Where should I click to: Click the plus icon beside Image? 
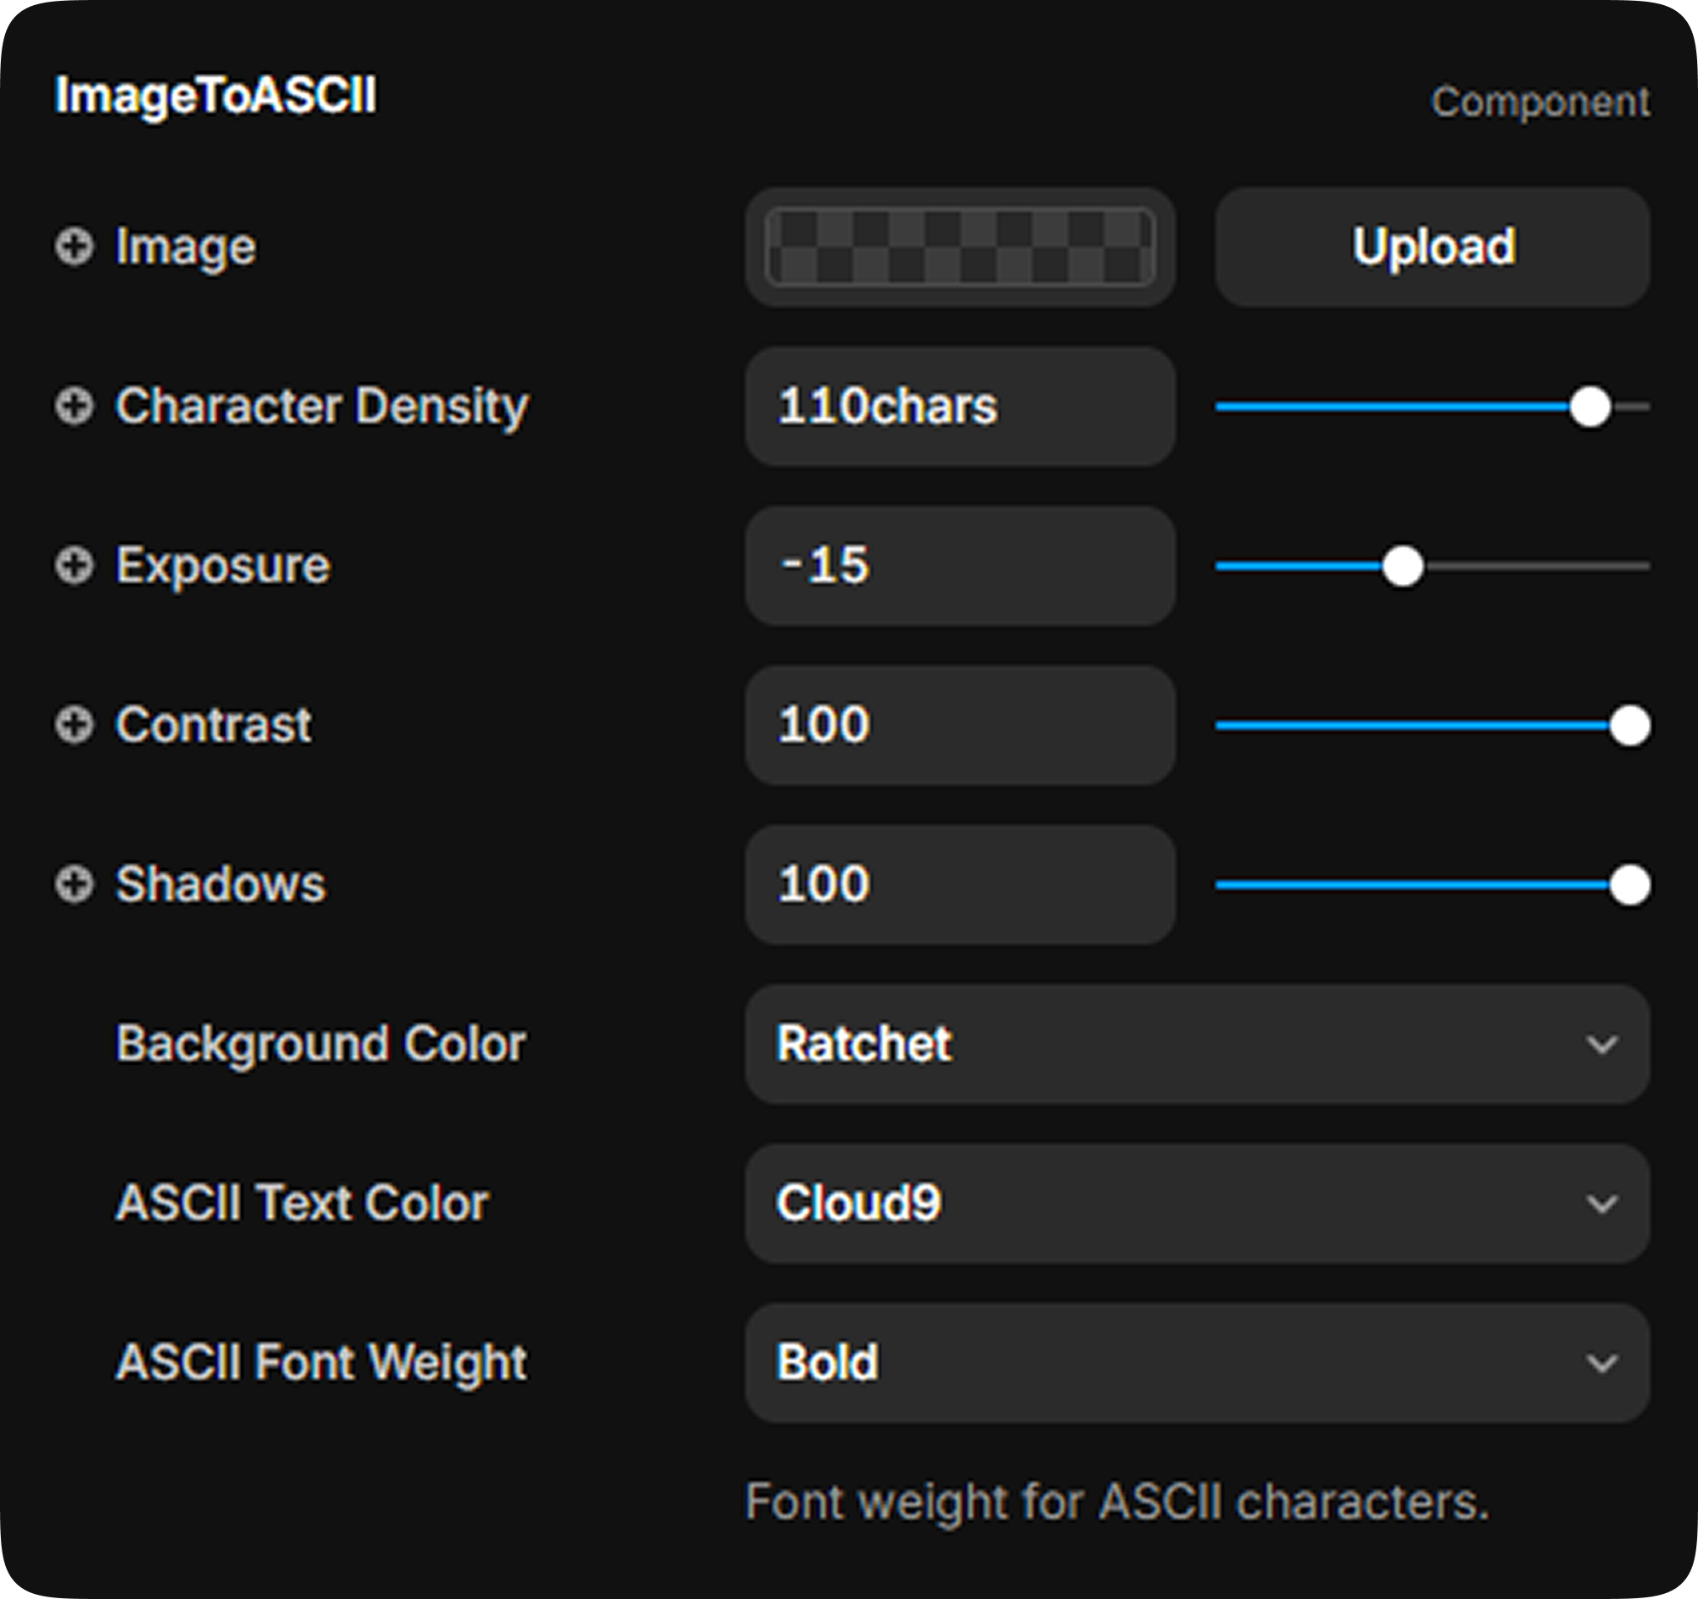(x=75, y=248)
